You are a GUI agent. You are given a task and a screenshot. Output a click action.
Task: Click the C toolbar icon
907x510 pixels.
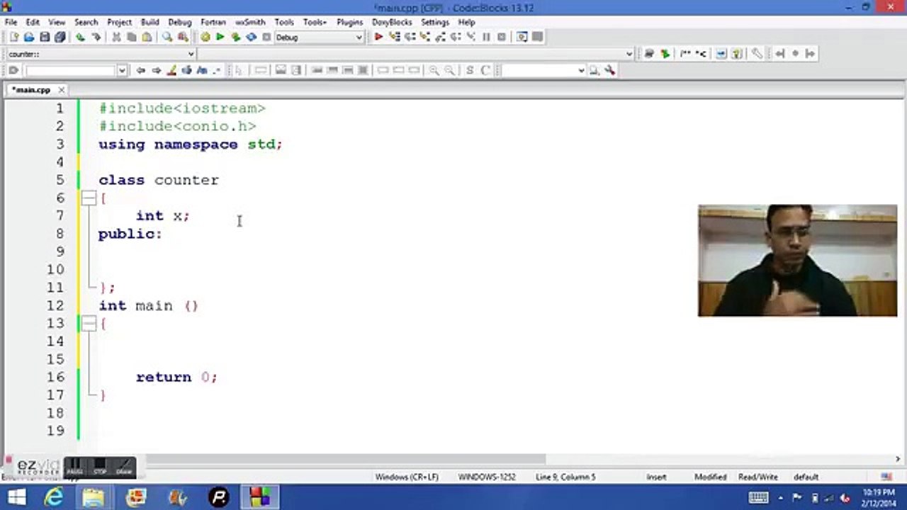click(485, 70)
